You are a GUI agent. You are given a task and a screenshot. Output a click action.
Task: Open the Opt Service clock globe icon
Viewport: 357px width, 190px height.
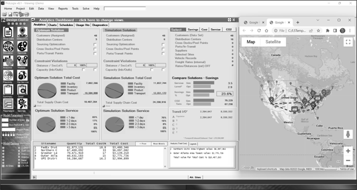pyautogui.click(x=22, y=75)
